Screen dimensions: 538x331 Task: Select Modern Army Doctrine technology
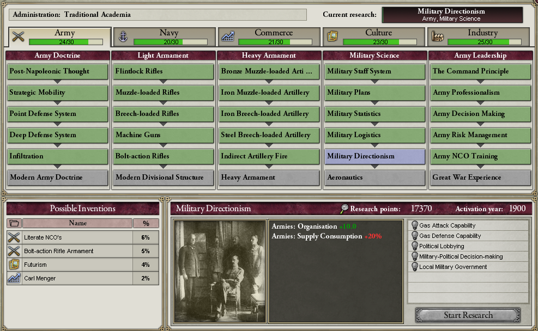click(57, 177)
